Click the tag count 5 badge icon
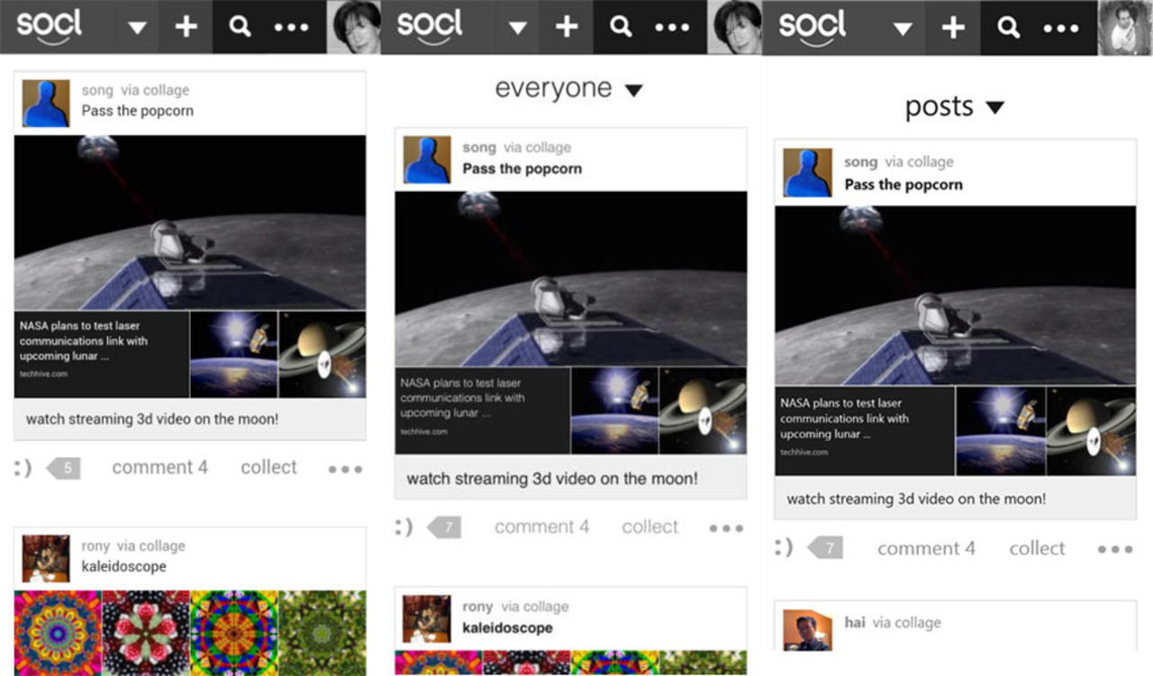This screenshot has height=676, width=1153. click(64, 468)
